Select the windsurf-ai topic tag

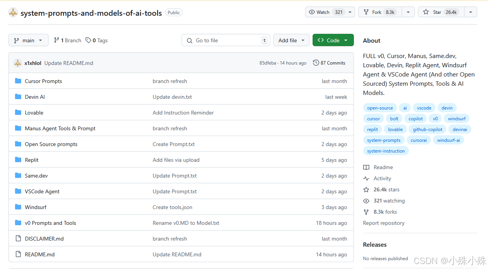tap(448, 140)
